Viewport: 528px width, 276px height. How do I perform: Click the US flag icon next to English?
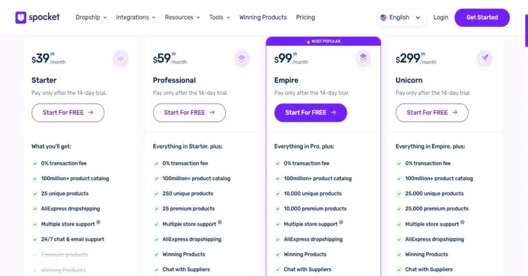[x=384, y=18]
